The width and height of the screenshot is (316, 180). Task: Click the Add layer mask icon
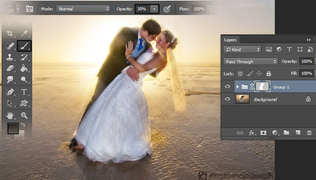pos(263,133)
